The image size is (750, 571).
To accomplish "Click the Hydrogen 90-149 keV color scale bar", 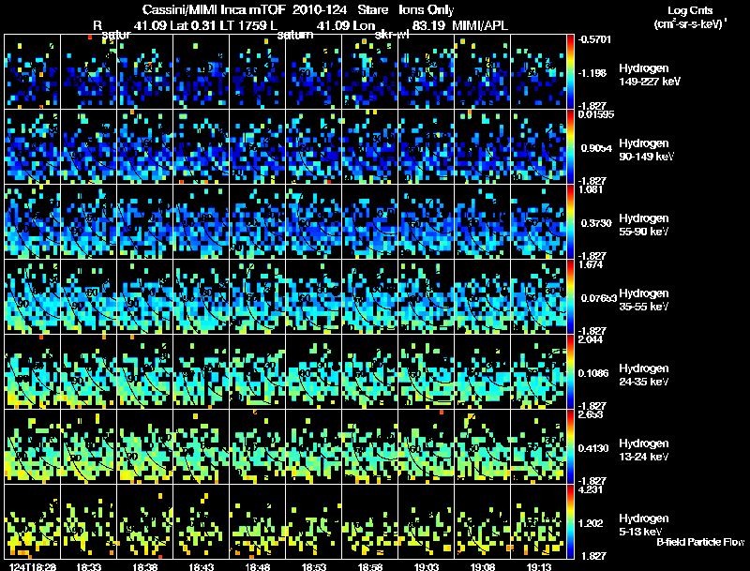I will (570, 147).
